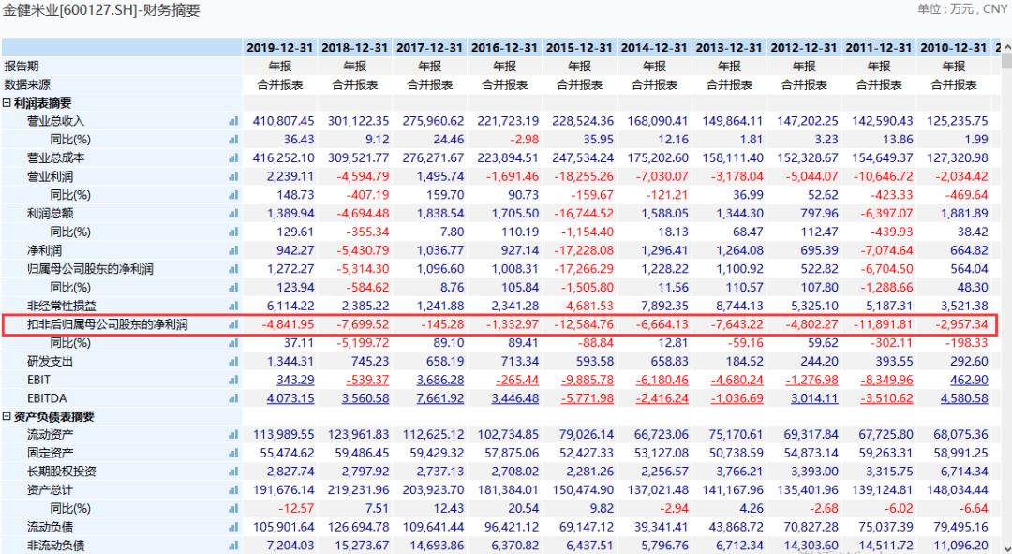1012x554 pixels.
Task: Select cell 6,114.22 in 非经常性损益 row
Action: (x=290, y=306)
